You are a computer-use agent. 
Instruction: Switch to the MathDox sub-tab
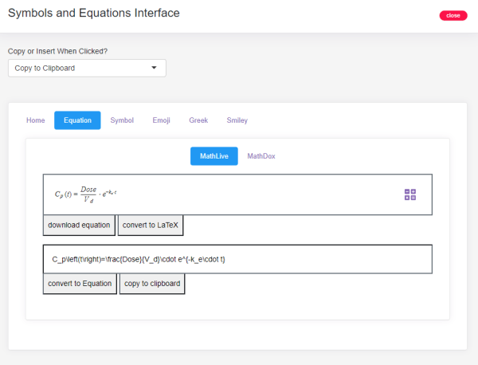point(261,156)
